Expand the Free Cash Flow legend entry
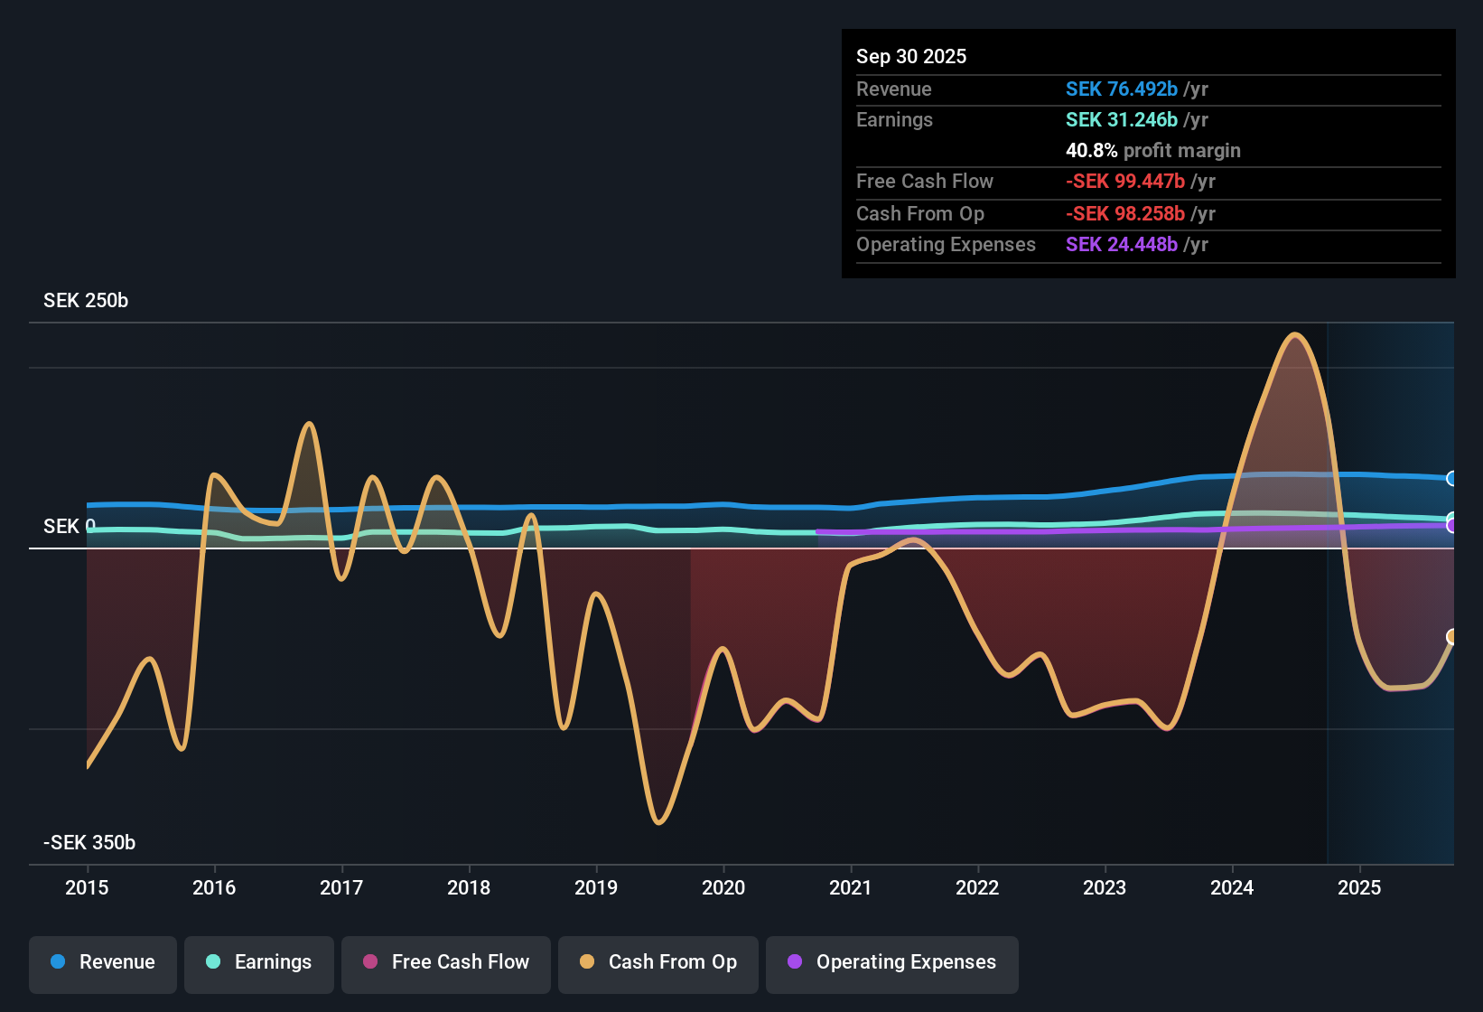The height and width of the screenshot is (1012, 1483). 445,962
